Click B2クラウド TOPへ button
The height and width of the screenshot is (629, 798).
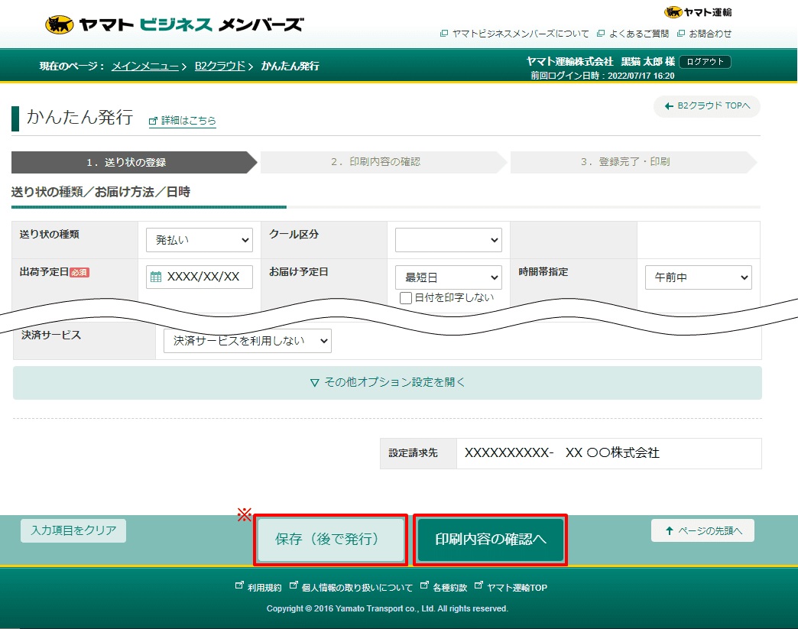[707, 105]
